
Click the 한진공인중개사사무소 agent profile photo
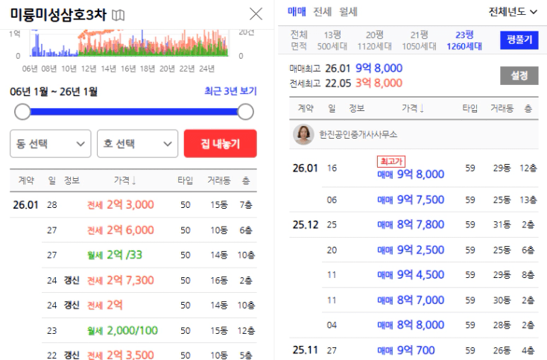click(303, 133)
